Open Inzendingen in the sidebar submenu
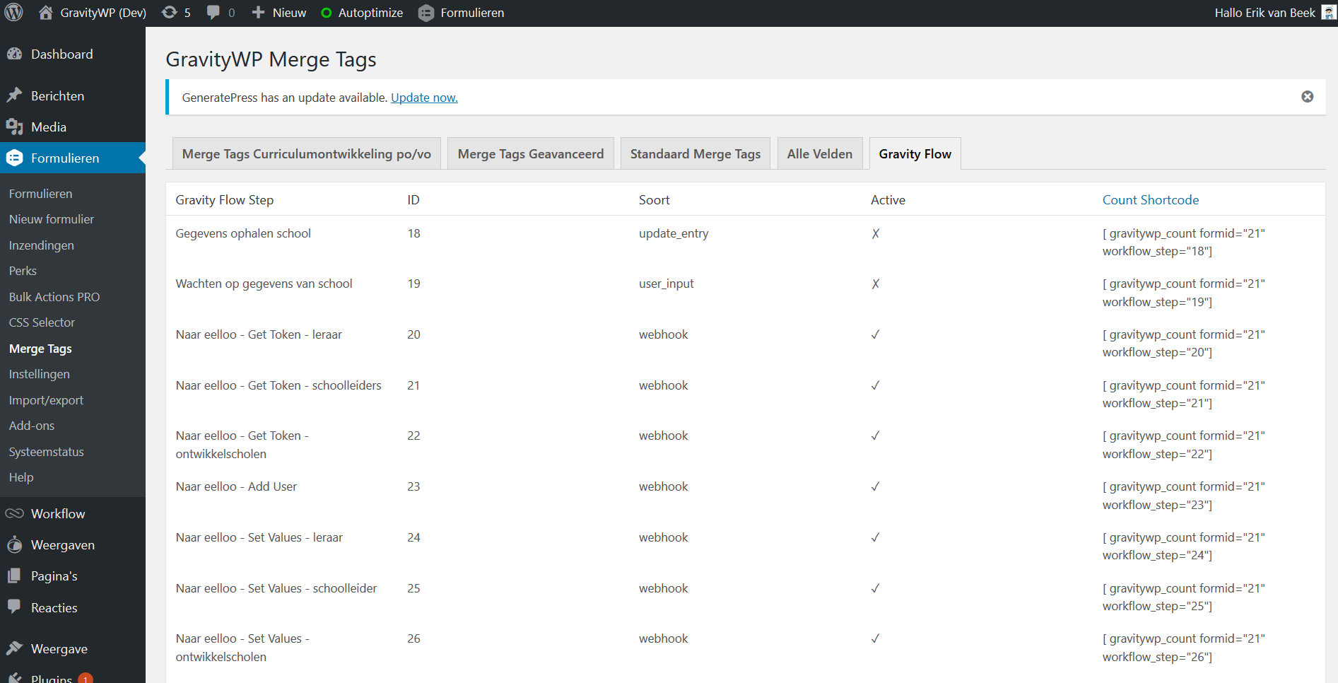Screen dimensions: 1338x683 (x=41, y=245)
